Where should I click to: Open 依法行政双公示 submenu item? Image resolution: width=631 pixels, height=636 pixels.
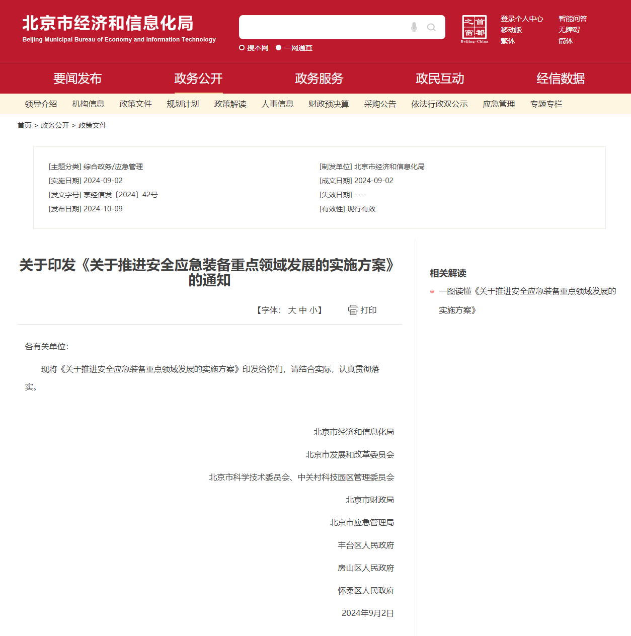(439, 104)
